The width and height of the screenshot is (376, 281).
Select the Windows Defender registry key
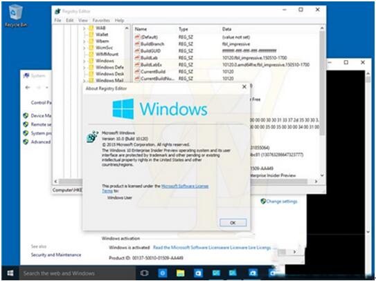coord(109,67)
